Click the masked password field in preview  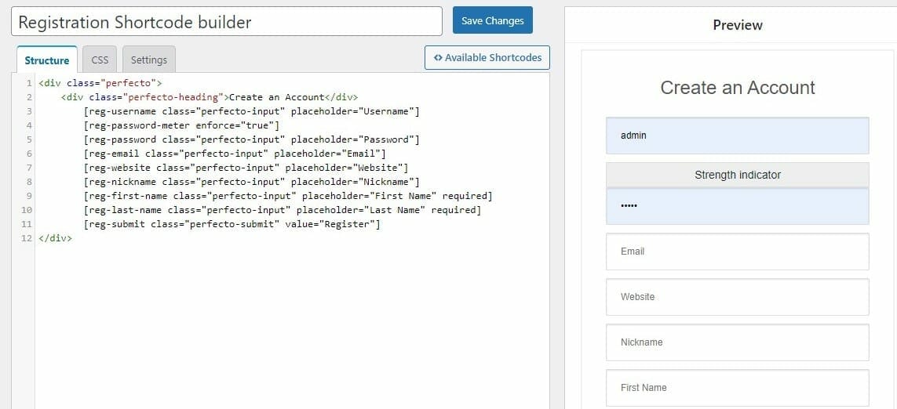[738, 206]
